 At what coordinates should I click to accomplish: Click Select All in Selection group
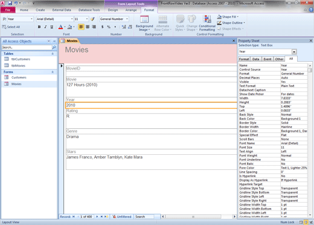[x=11, y=27]
